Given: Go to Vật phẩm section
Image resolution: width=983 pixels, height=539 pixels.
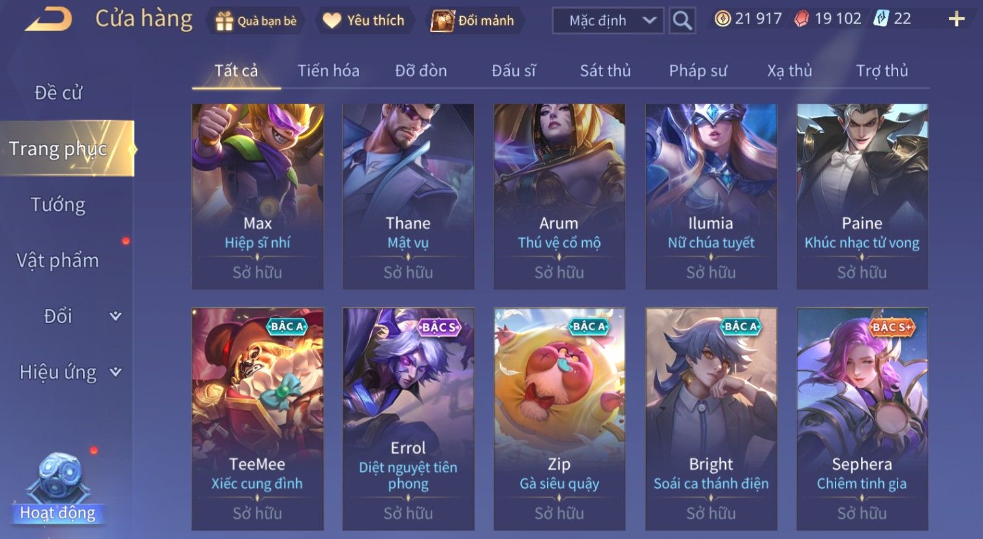Looking at the screenshot, I should [x=58, y=260].
